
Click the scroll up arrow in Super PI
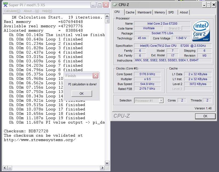(107, 16)
